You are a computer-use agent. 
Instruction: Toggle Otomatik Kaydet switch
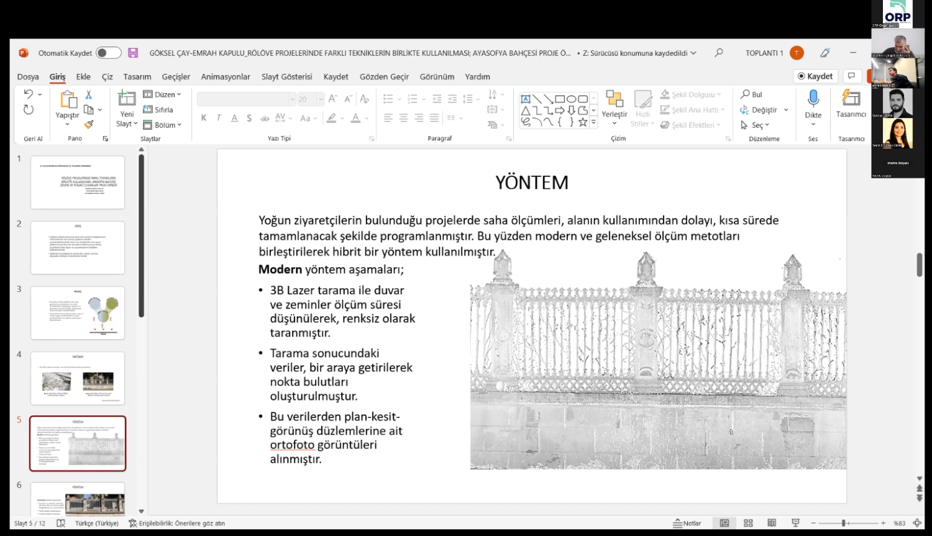[x=109, y=53]
